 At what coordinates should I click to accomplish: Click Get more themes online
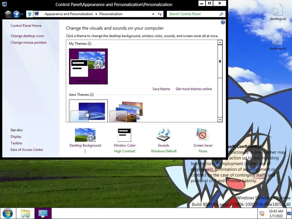pos(194,89)
